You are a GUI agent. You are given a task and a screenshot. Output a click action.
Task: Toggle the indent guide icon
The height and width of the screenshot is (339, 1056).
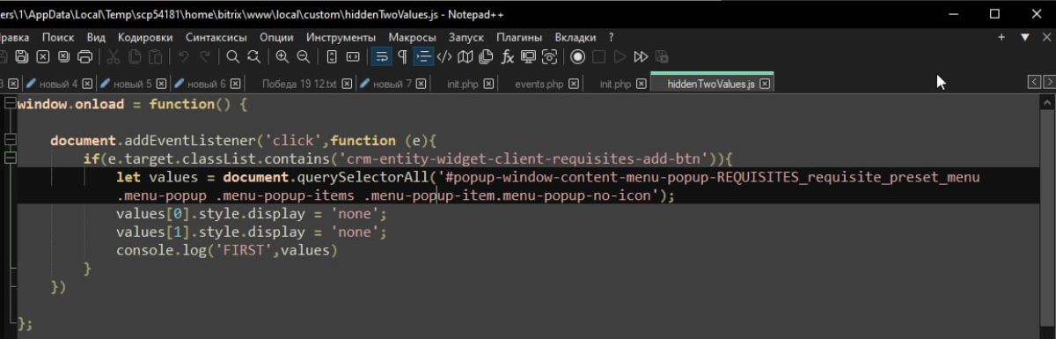(423, 57)
